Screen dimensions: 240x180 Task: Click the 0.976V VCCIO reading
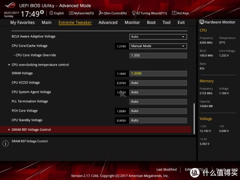(x=121, y=83)
